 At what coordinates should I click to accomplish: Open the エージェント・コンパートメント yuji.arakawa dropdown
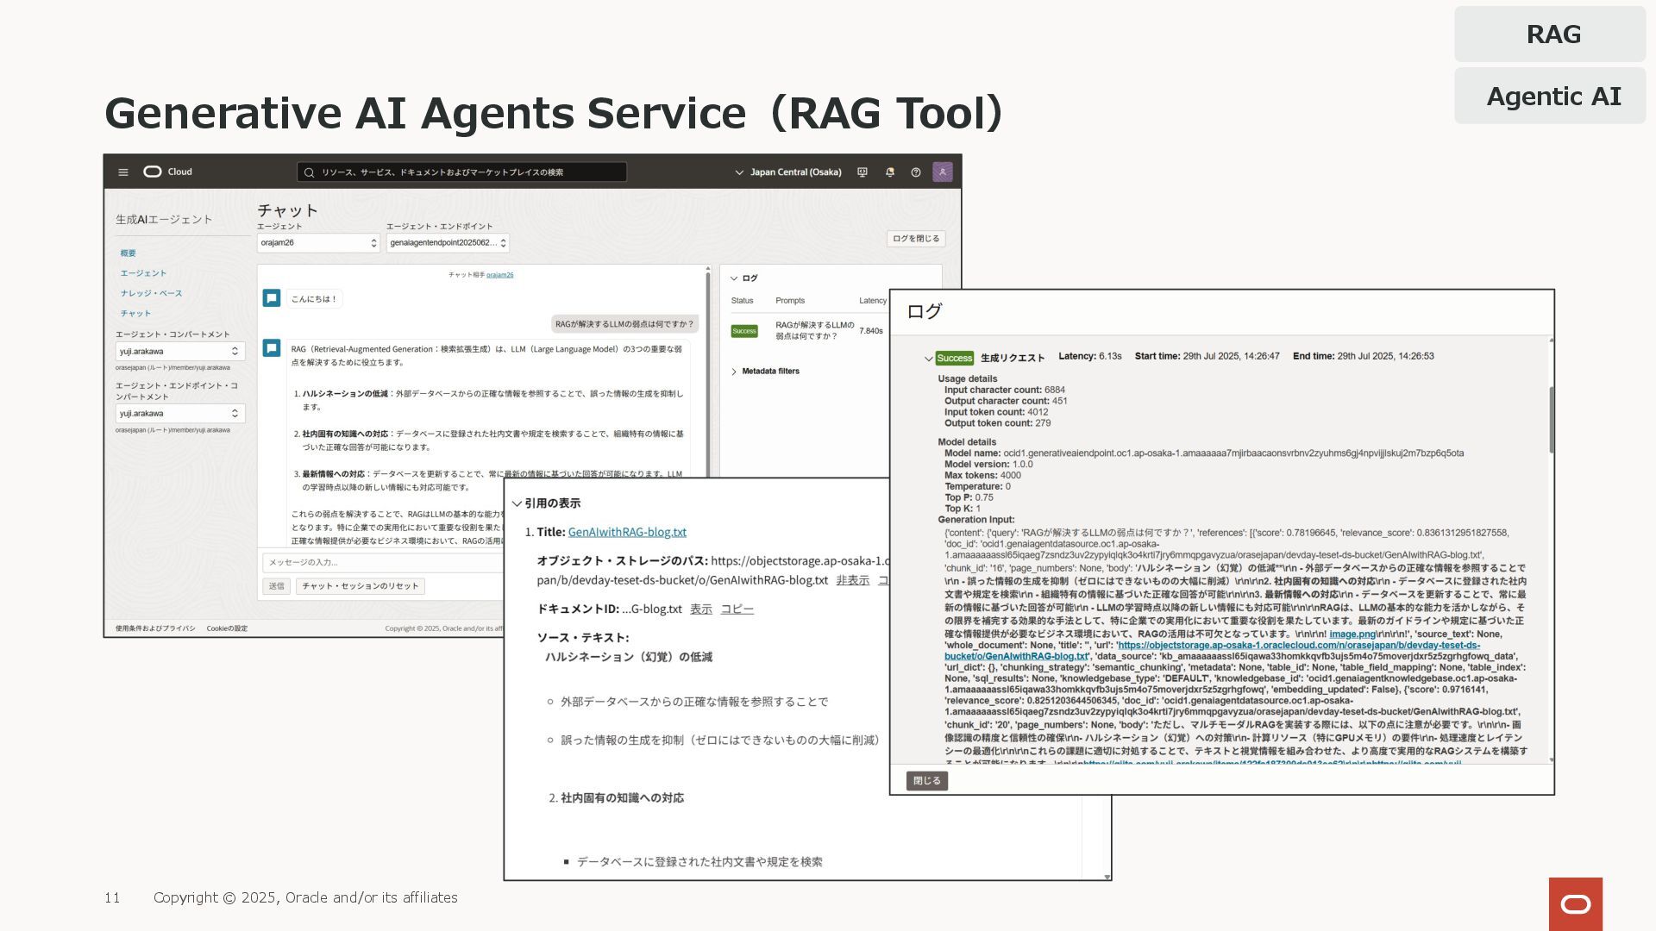(180, 352)
